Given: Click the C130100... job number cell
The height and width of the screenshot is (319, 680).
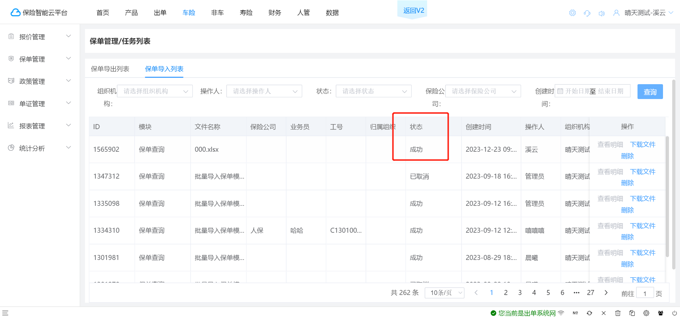Looking at the screenshot, I should pyautogui.click(x=346, y=231).
